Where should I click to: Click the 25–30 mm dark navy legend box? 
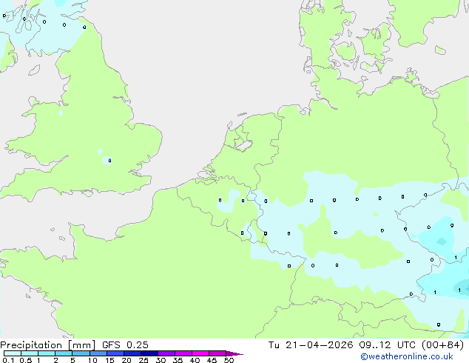click(149, 353)
